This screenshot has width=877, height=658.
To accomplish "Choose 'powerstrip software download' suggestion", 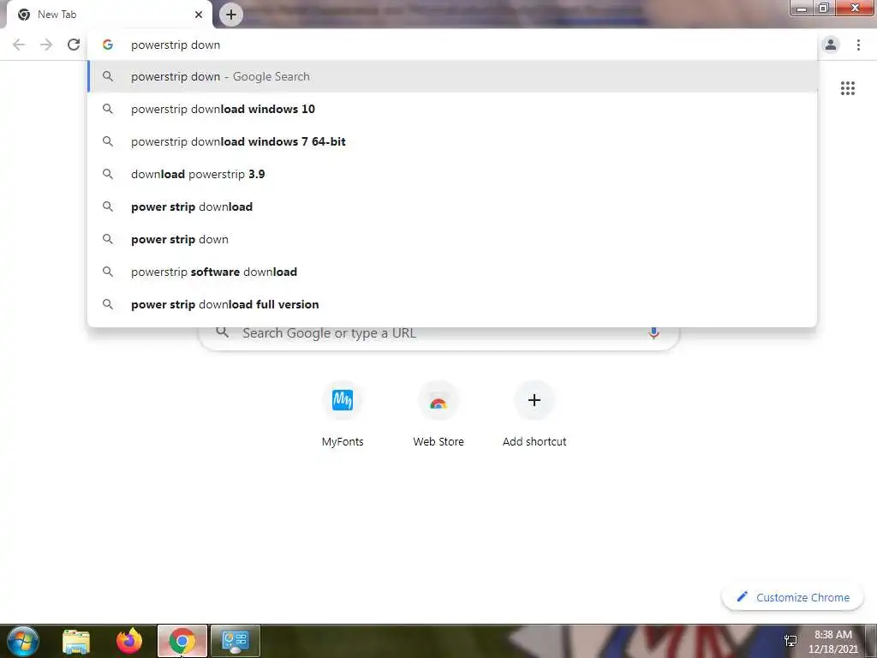I will (452, 272).
